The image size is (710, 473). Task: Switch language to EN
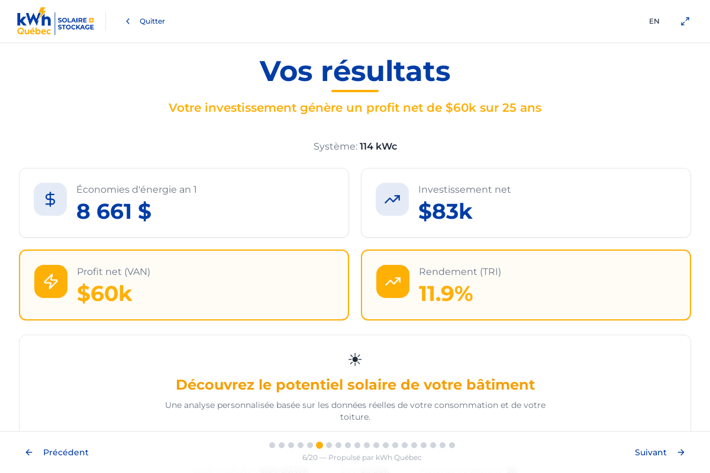(x=654, y=21)
